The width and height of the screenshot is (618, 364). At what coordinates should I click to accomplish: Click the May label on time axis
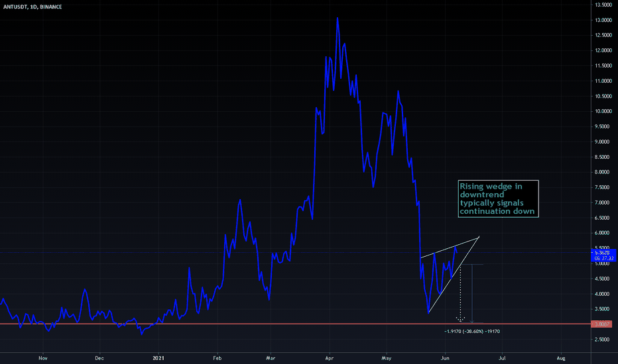point(386,358)
